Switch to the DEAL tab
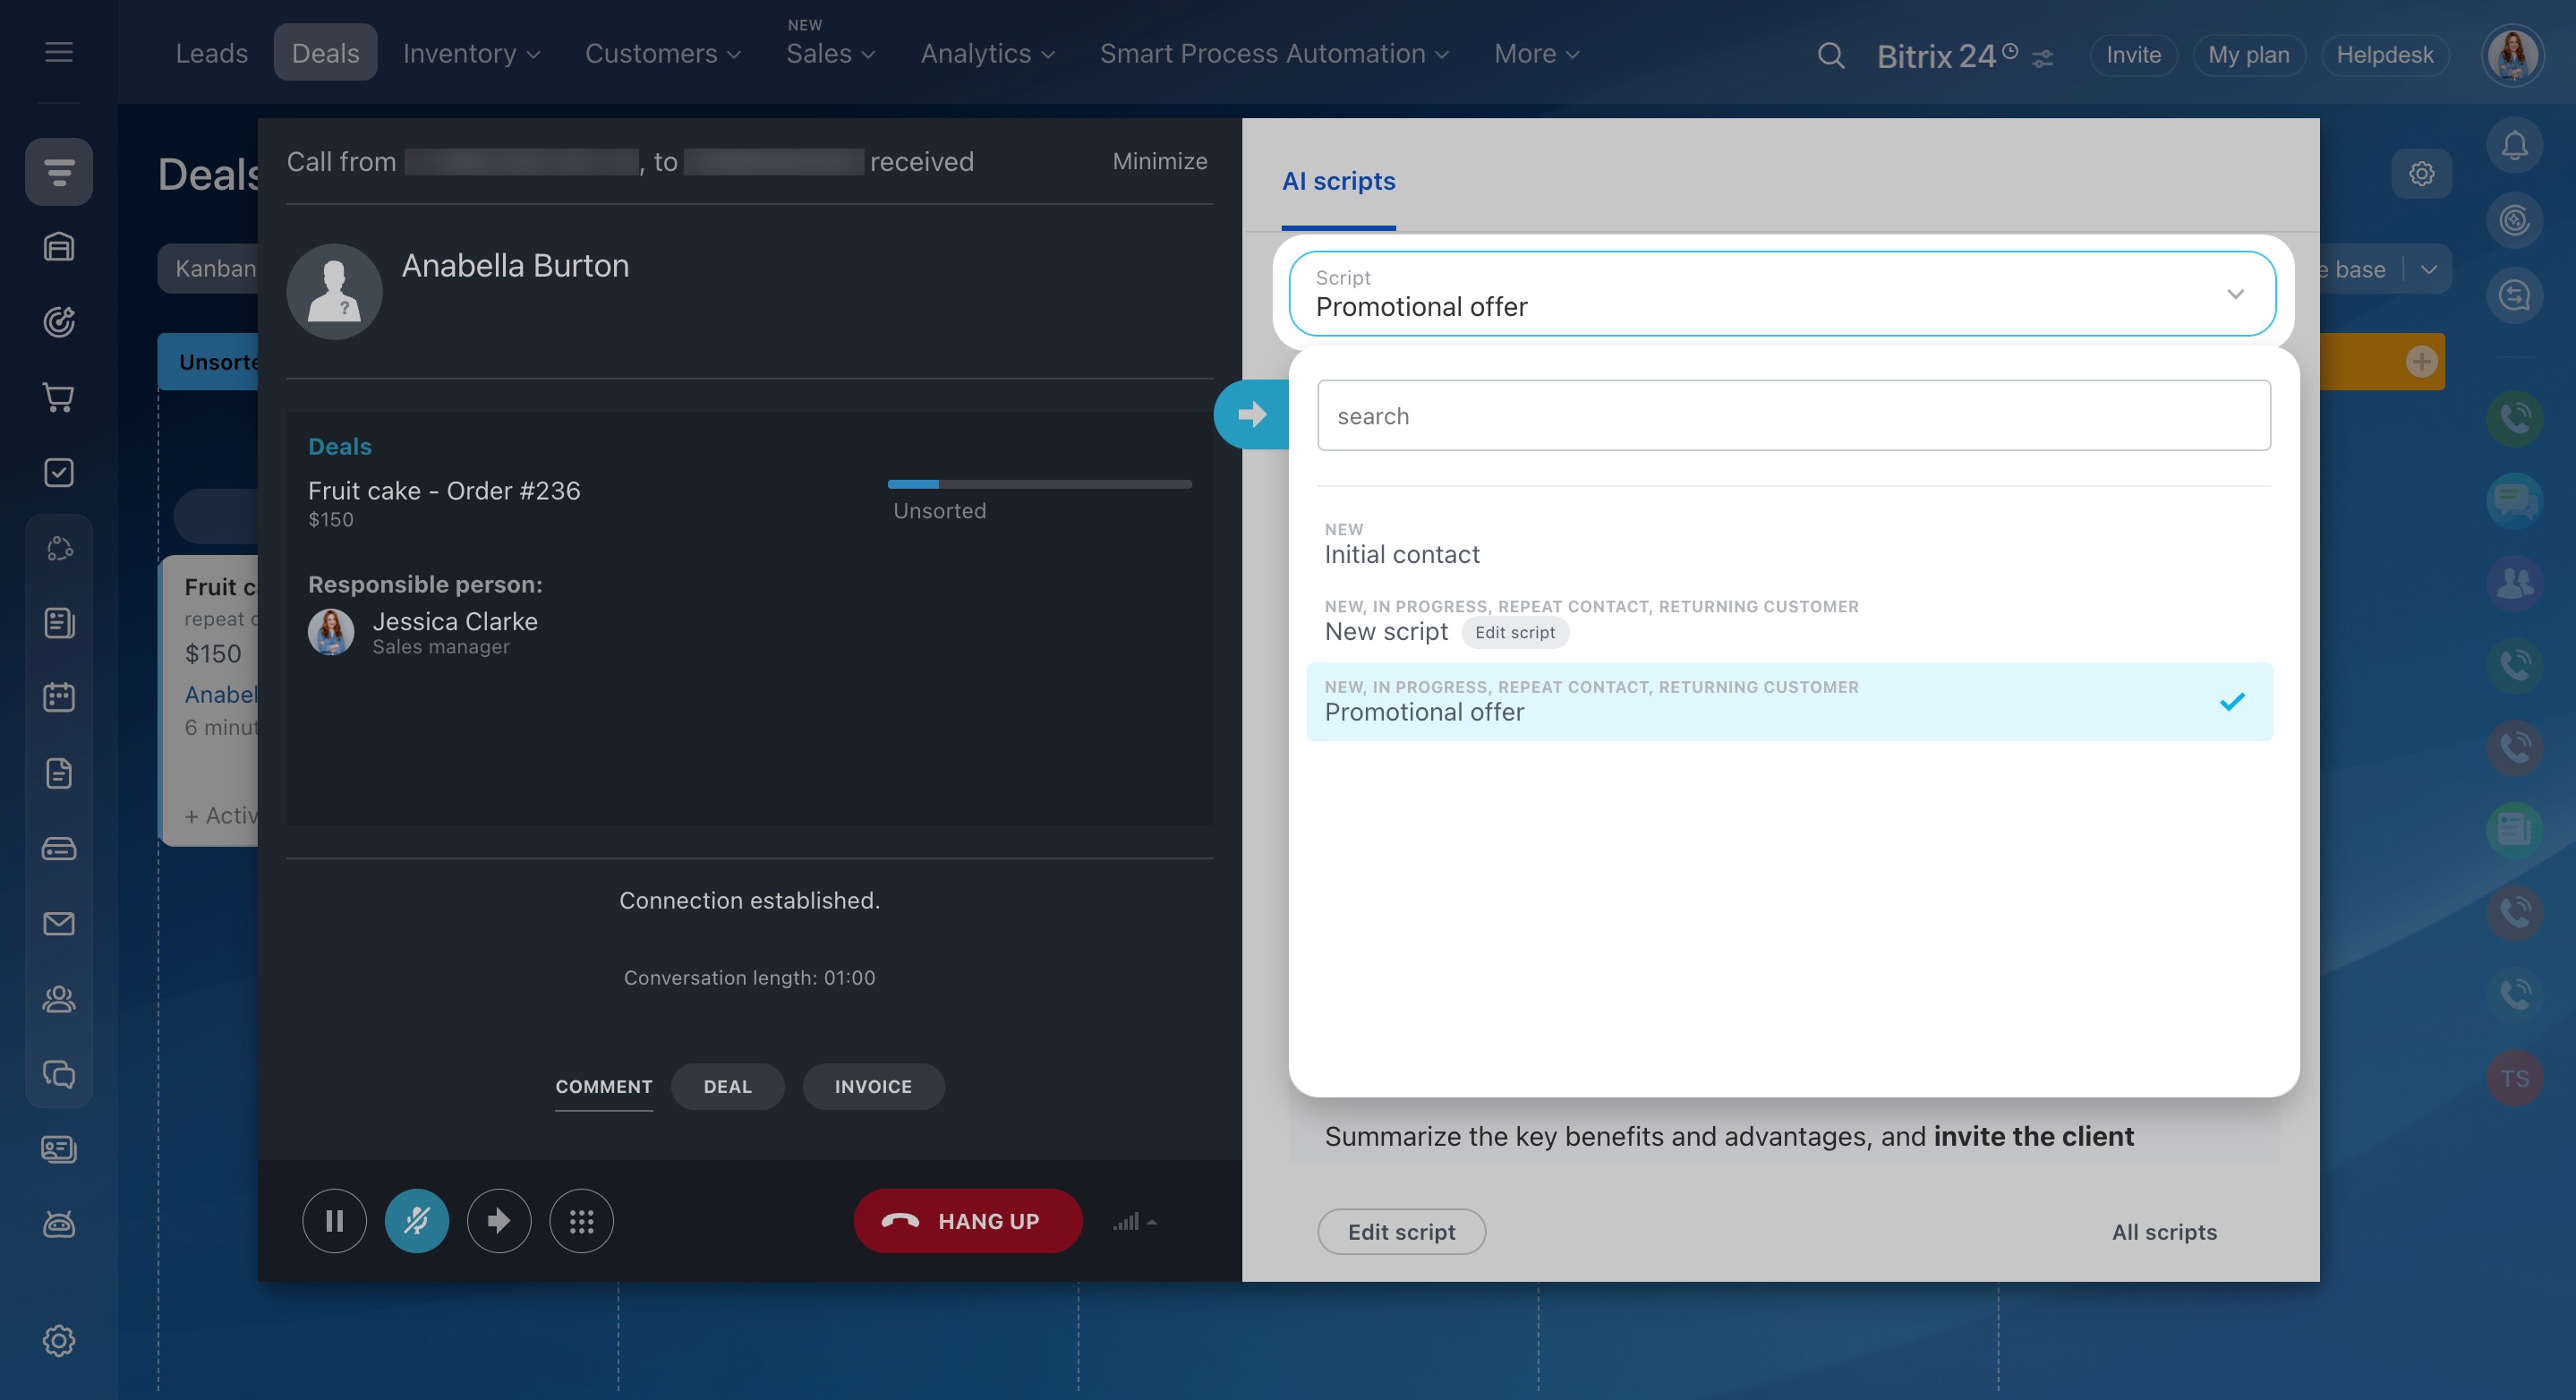 [727, 1086]
